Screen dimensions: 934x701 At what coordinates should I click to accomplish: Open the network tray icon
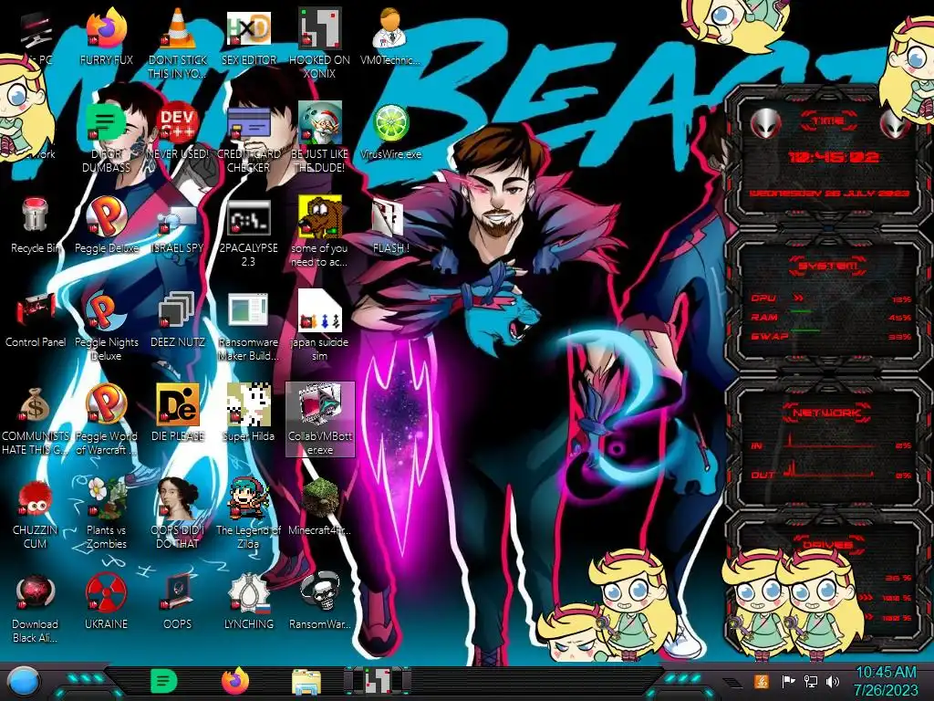810,681
